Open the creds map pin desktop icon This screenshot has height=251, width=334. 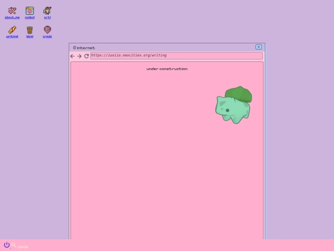[x=47, y=30]
